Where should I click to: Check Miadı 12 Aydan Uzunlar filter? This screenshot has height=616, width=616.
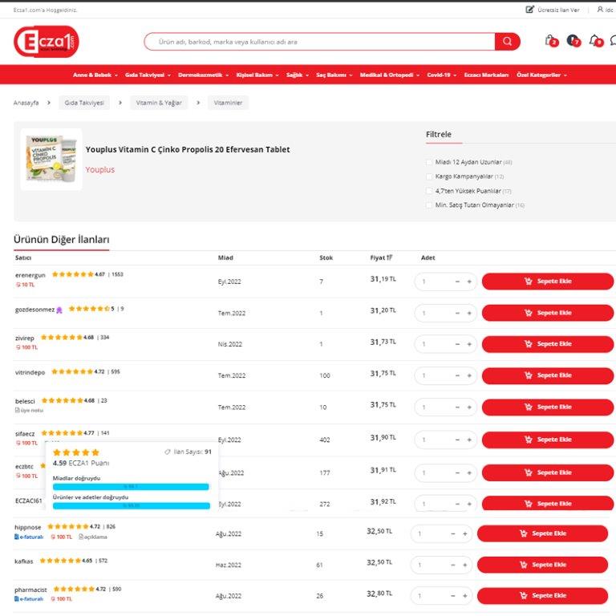tap(429, 162)
